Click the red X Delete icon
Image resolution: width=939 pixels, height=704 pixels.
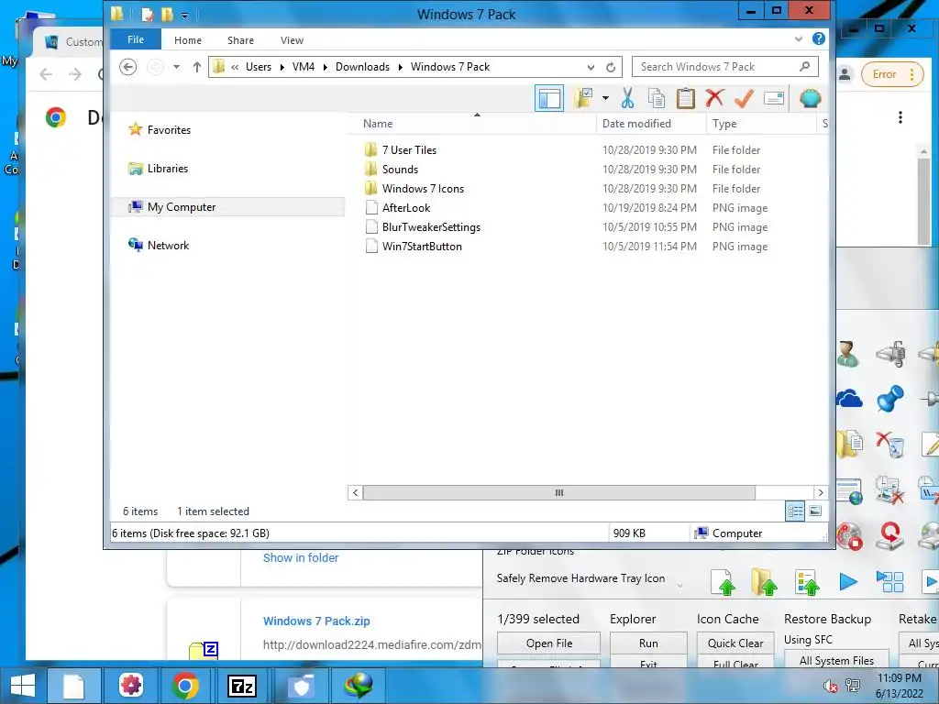click(714, 98)
